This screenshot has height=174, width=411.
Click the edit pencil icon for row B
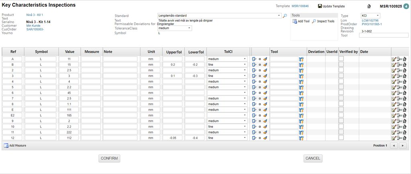(x=254, y=65)
